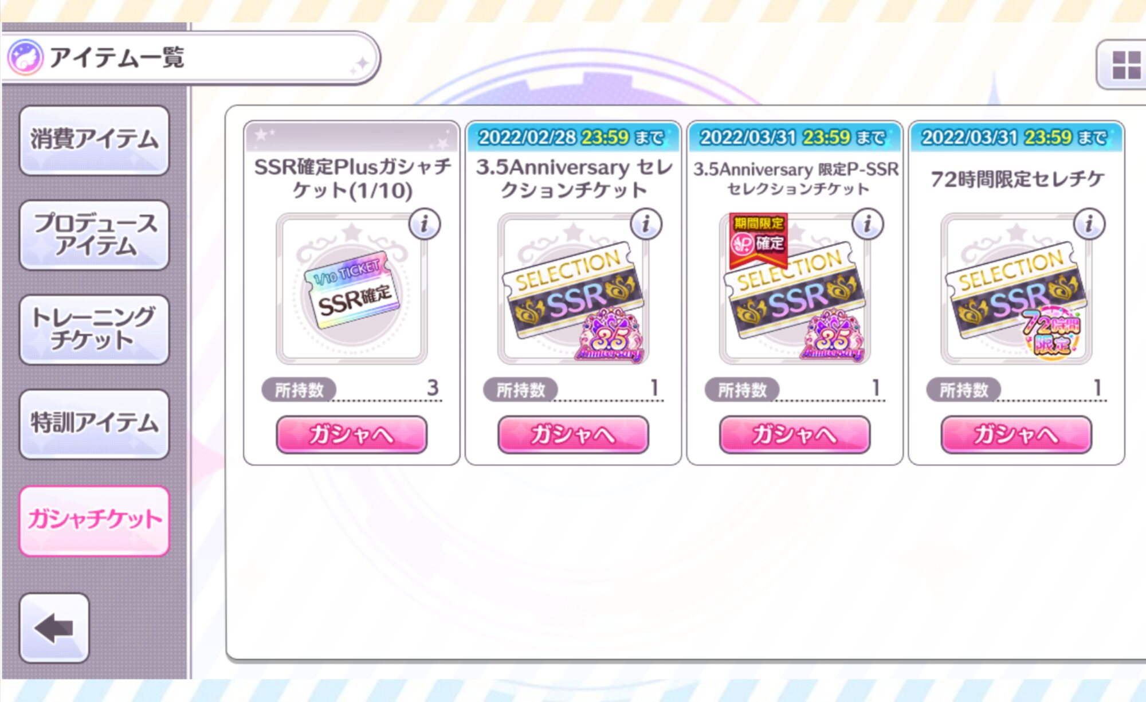Click the back arrow icon

click(54, 628)
